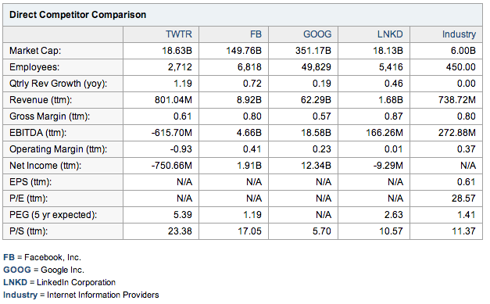Click the Industry column header link
The width and height of the screenshot is (490, 304).
pos(459,34)
